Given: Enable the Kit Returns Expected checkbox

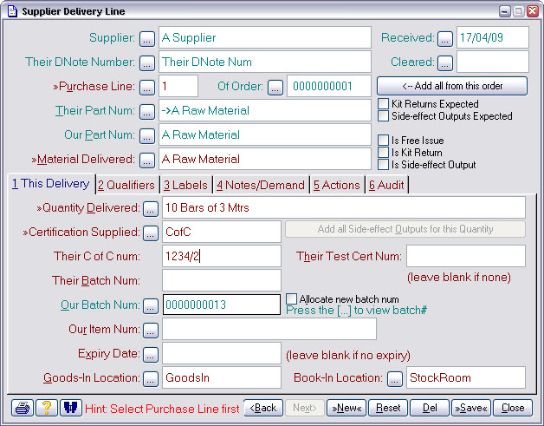Looking at the screenshot, I should pos(384,104).
